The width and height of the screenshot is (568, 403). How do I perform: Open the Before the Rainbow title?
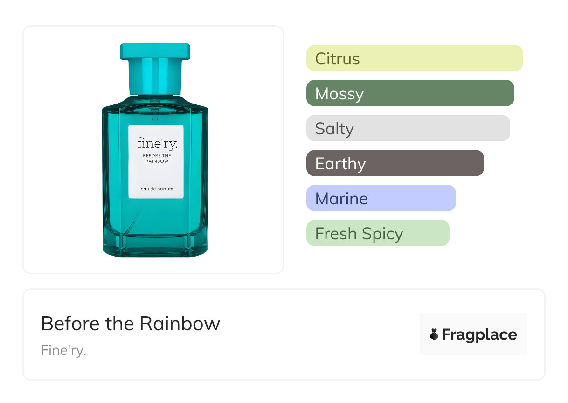[x=131, y=323]
